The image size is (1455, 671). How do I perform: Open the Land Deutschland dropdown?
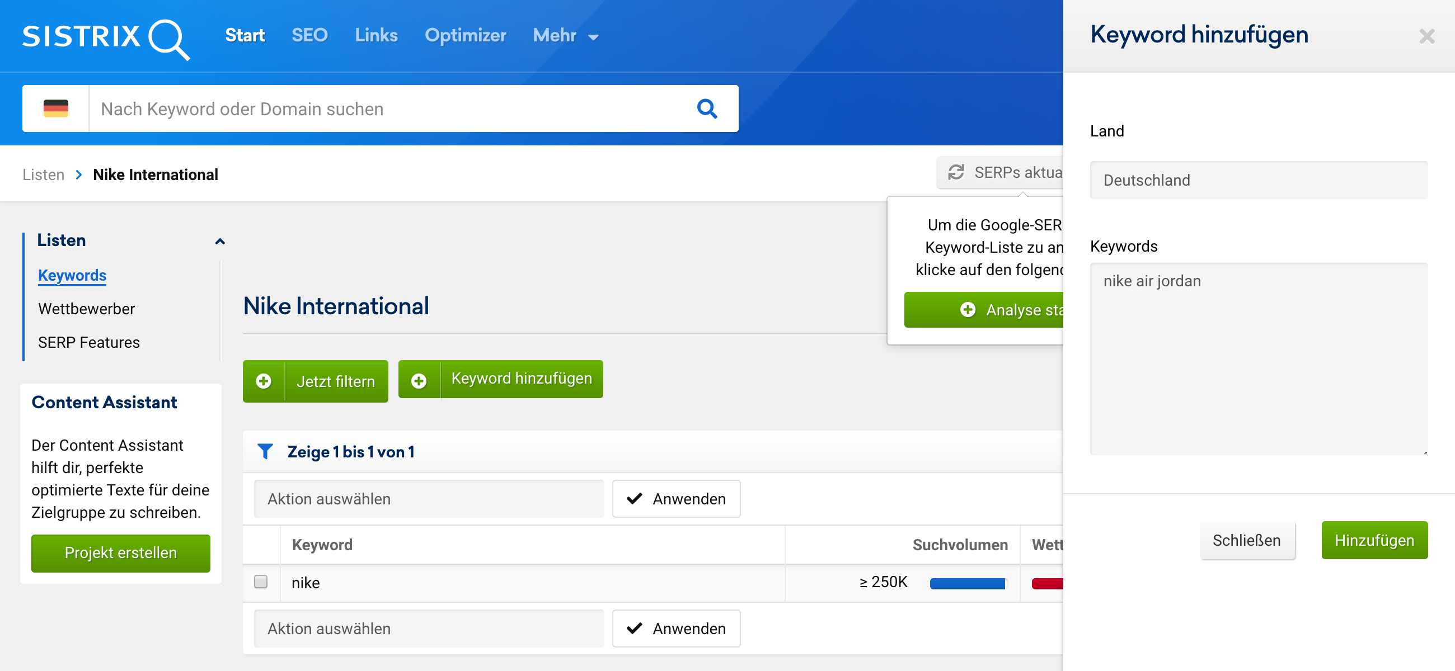1258,180
